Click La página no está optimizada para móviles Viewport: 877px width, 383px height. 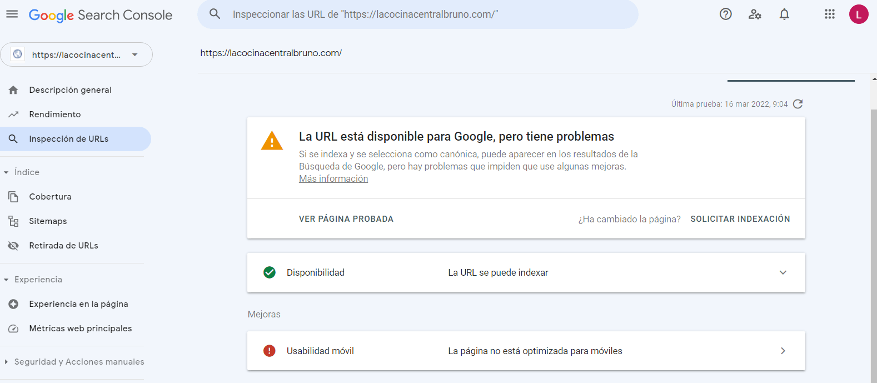pos(535,351)
